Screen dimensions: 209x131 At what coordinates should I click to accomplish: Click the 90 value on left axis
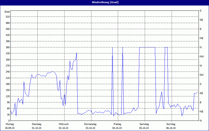pos(8,102)
